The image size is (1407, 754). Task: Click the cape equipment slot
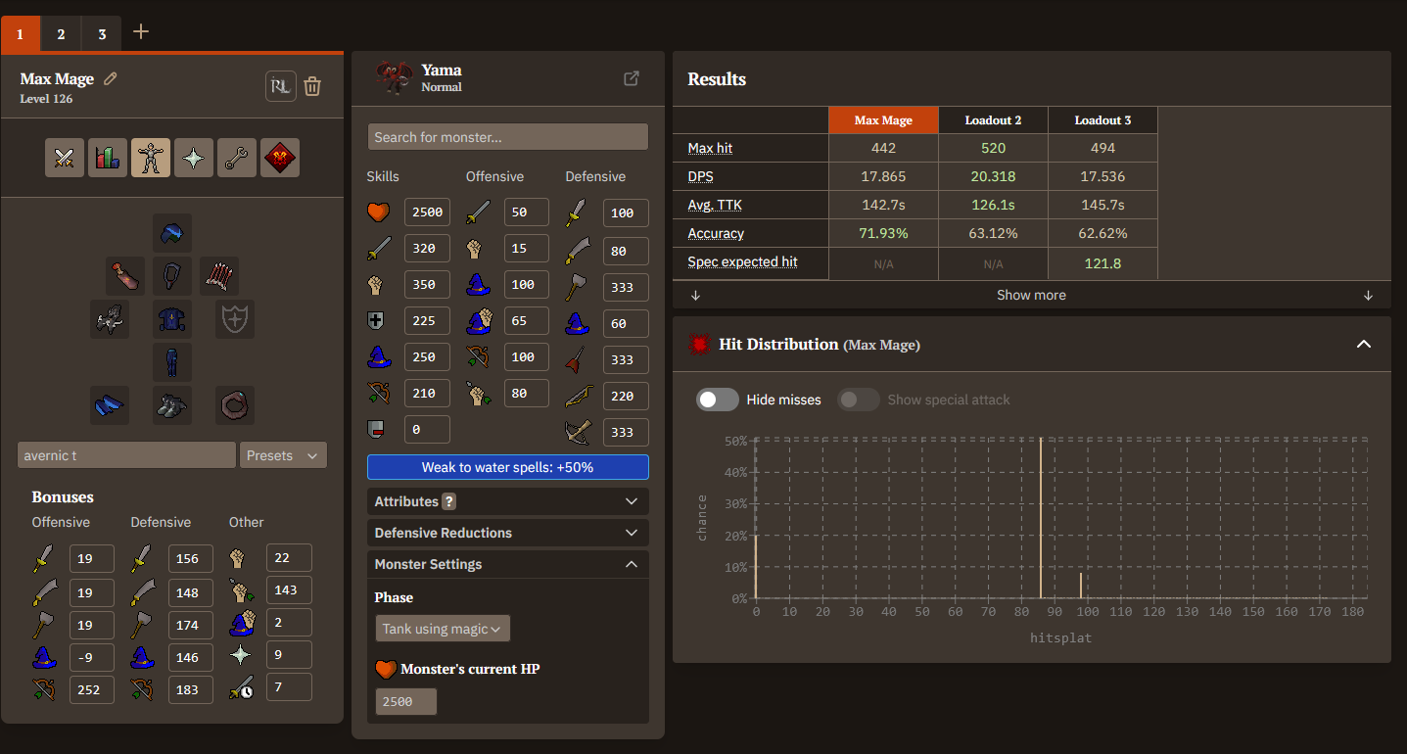pos(125,276)
